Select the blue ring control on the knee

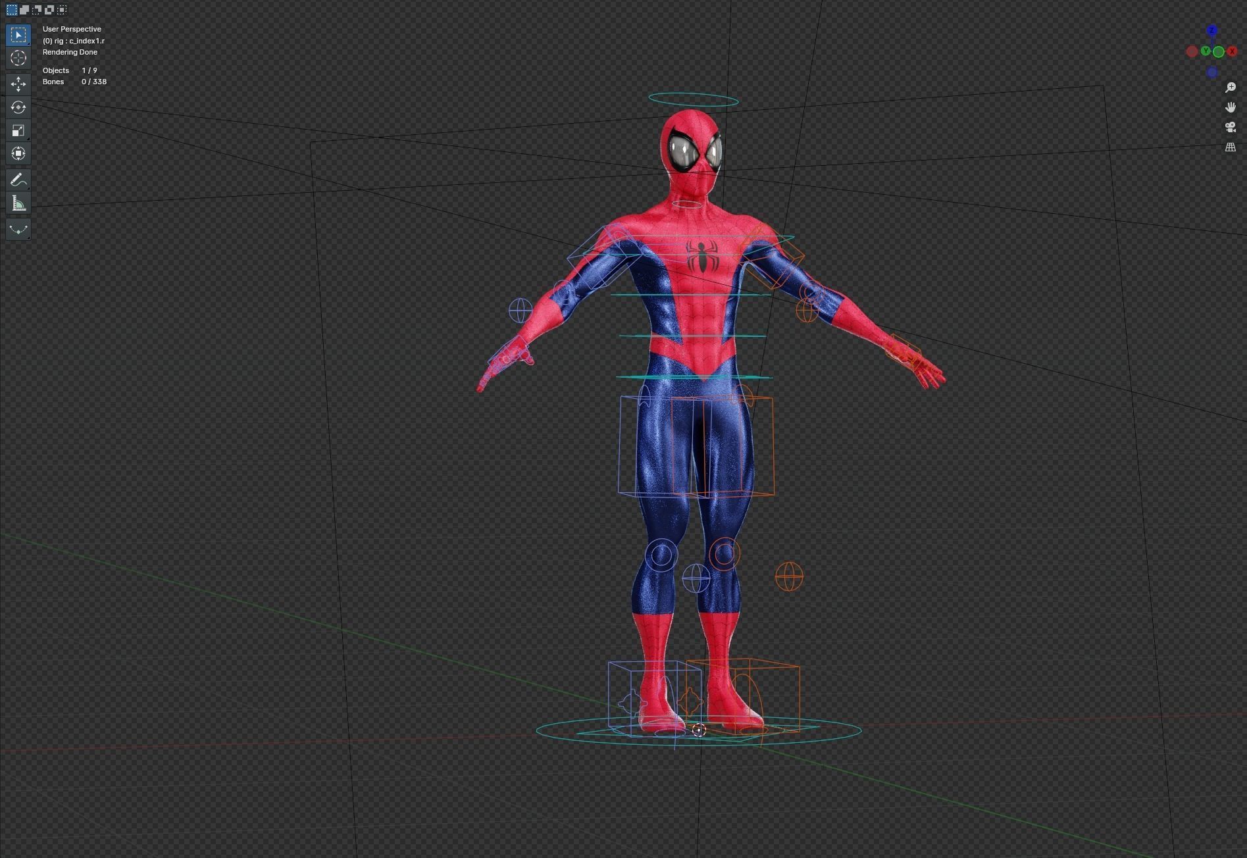(661, 556)
